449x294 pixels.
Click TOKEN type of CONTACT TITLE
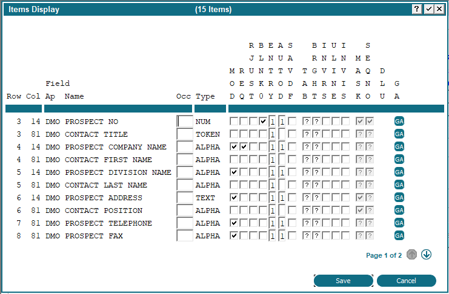[208, 134]
